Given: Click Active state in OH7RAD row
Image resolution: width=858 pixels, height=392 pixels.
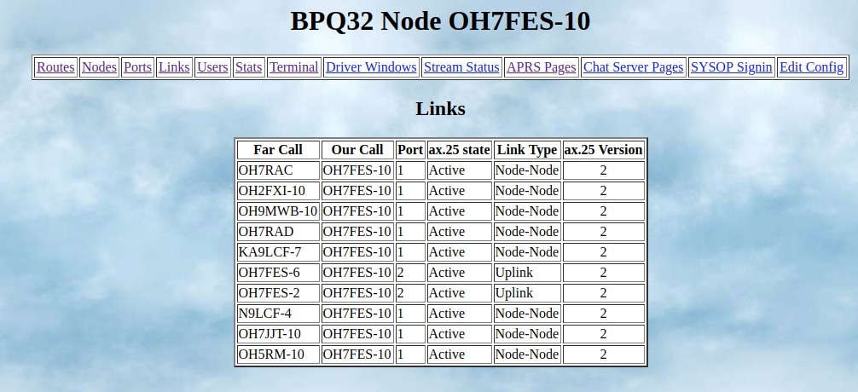Looking at the screenshot, I should pyautogui.click(x=459, y=232).
